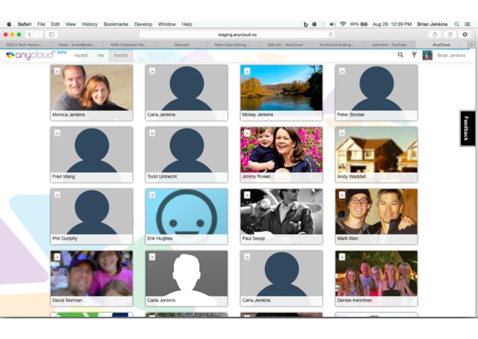
Task: Open the filter funnel icon
Action: point(414,55)
